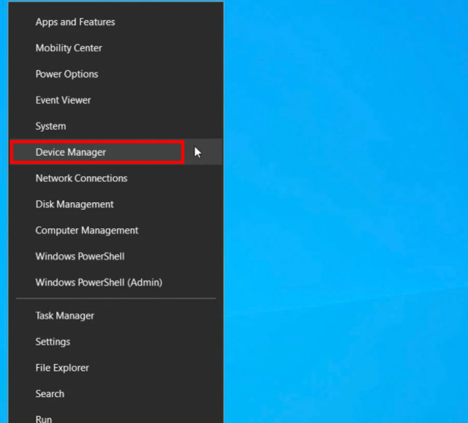Open Event Viewer
The height and width of the screenshot is (423, 468).
click(63, 101)
